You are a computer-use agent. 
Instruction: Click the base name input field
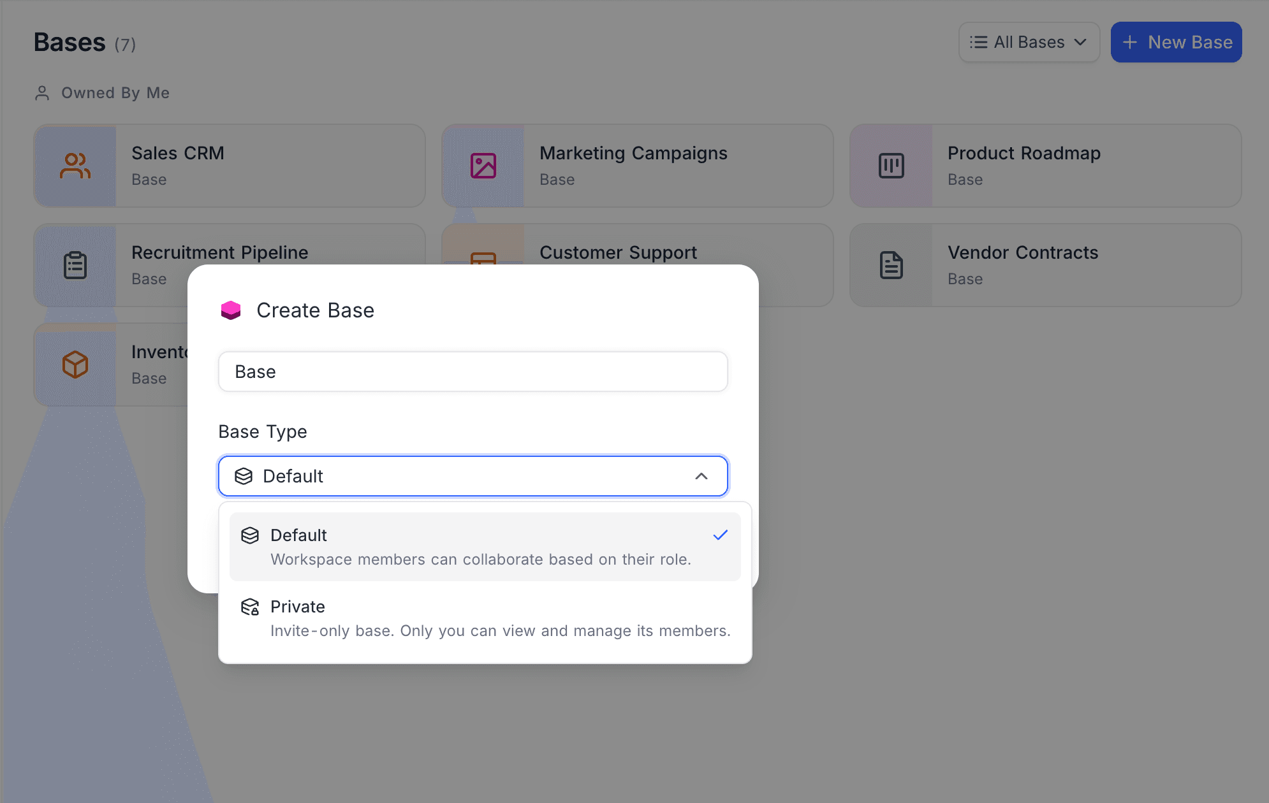pyautogui.click(x=473, y=372)
